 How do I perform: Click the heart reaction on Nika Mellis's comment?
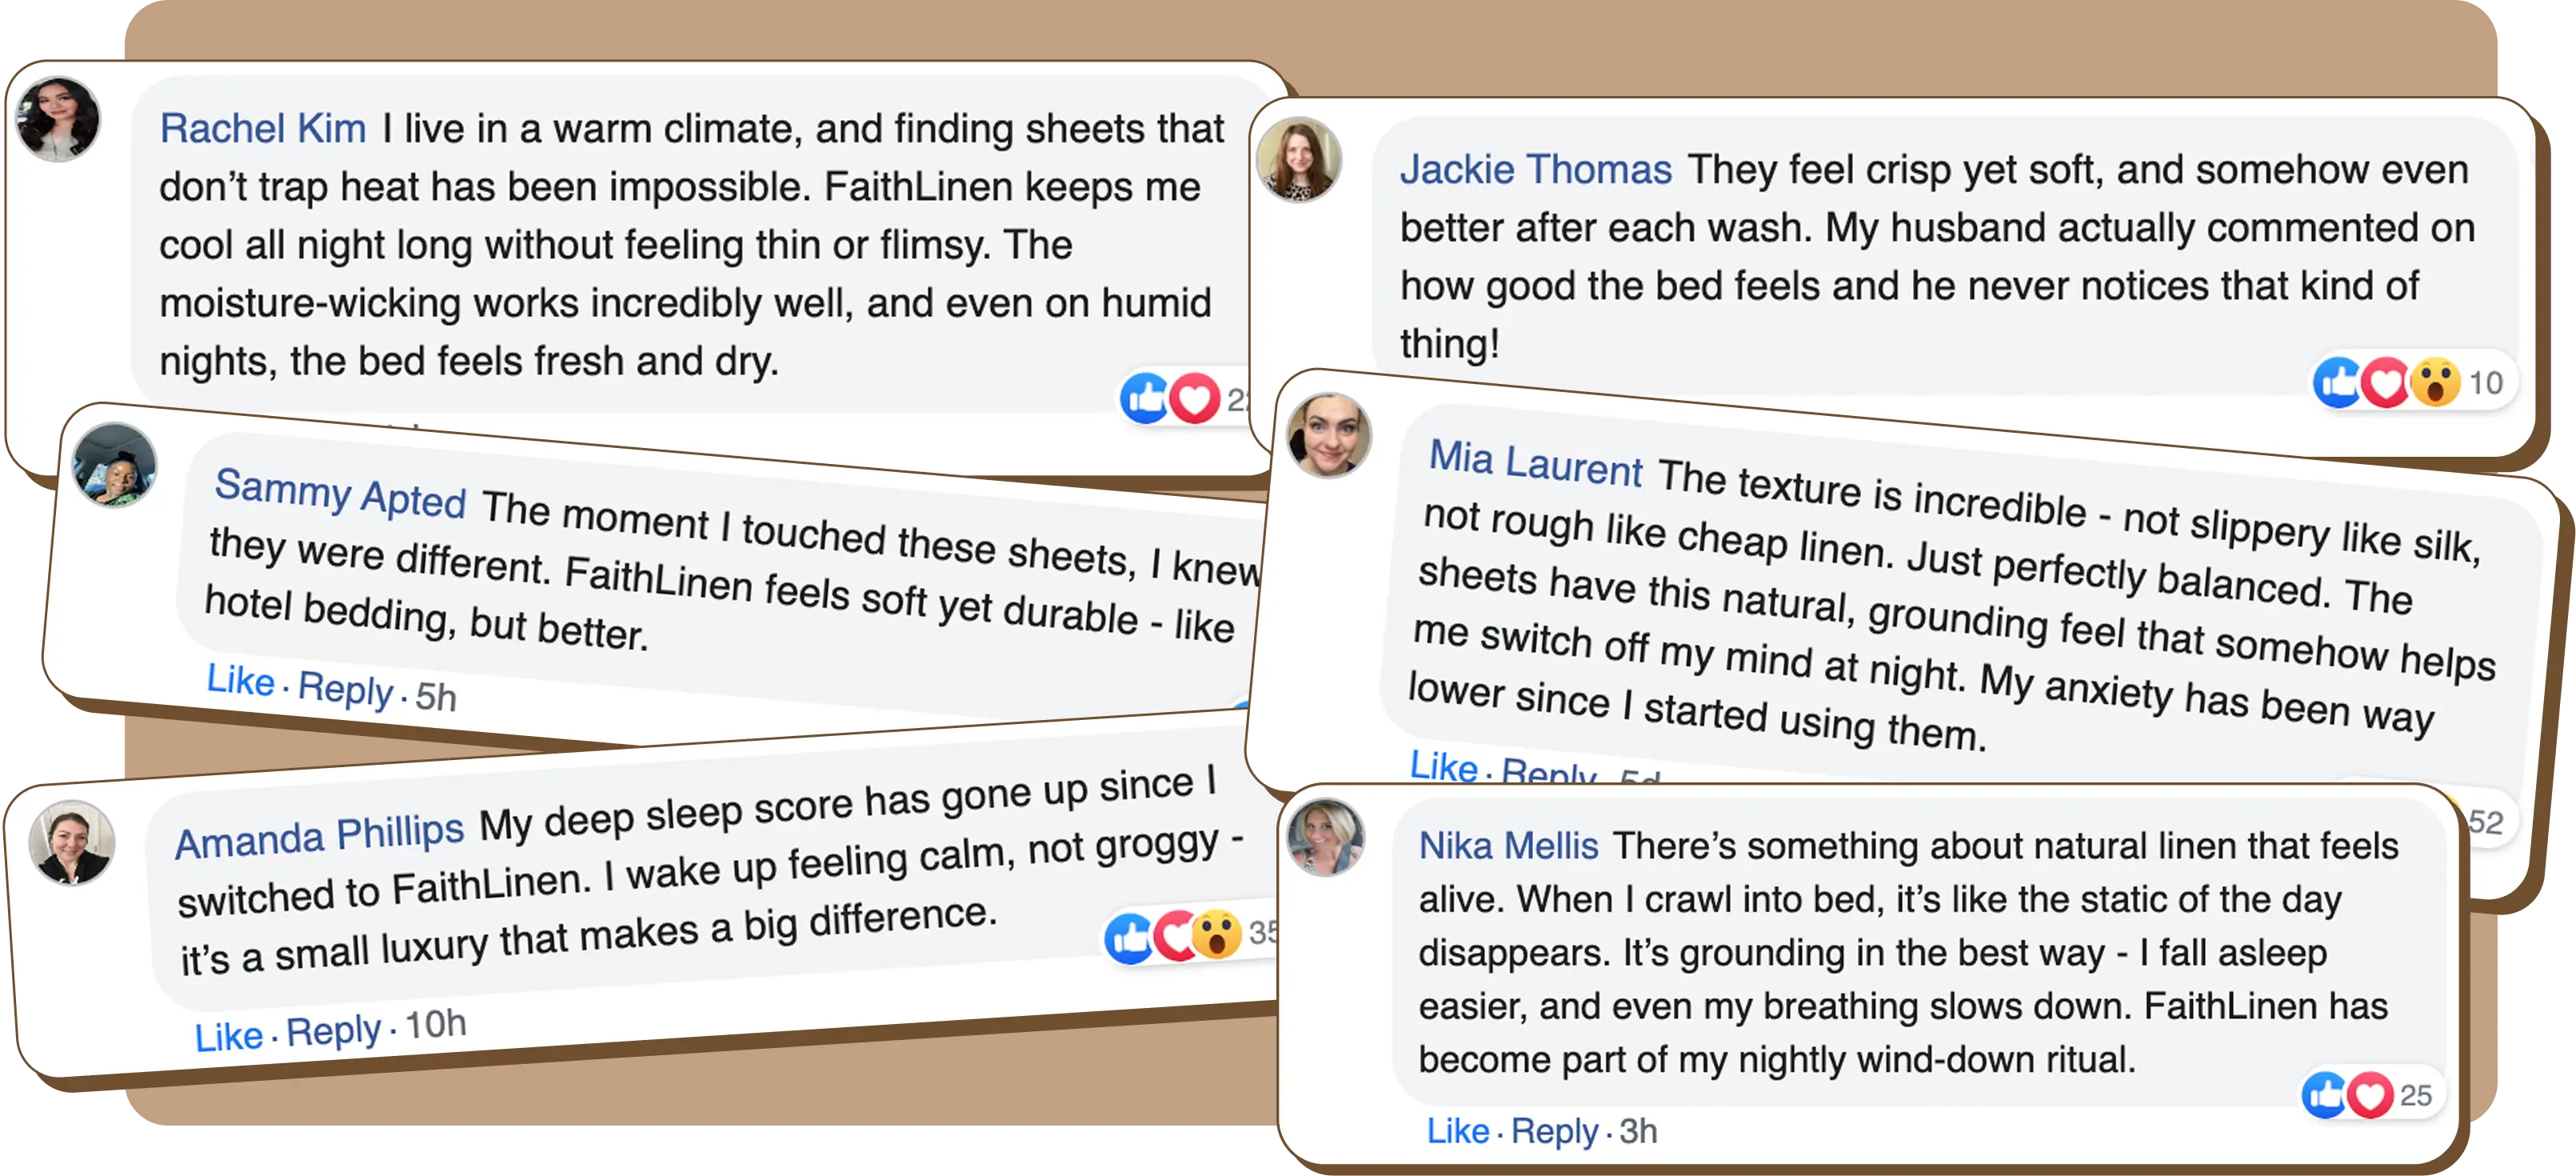coord(2370,1095)
